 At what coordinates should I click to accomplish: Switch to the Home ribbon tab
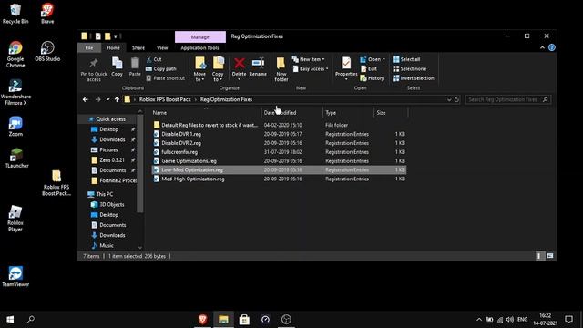[x=113, y=47]
